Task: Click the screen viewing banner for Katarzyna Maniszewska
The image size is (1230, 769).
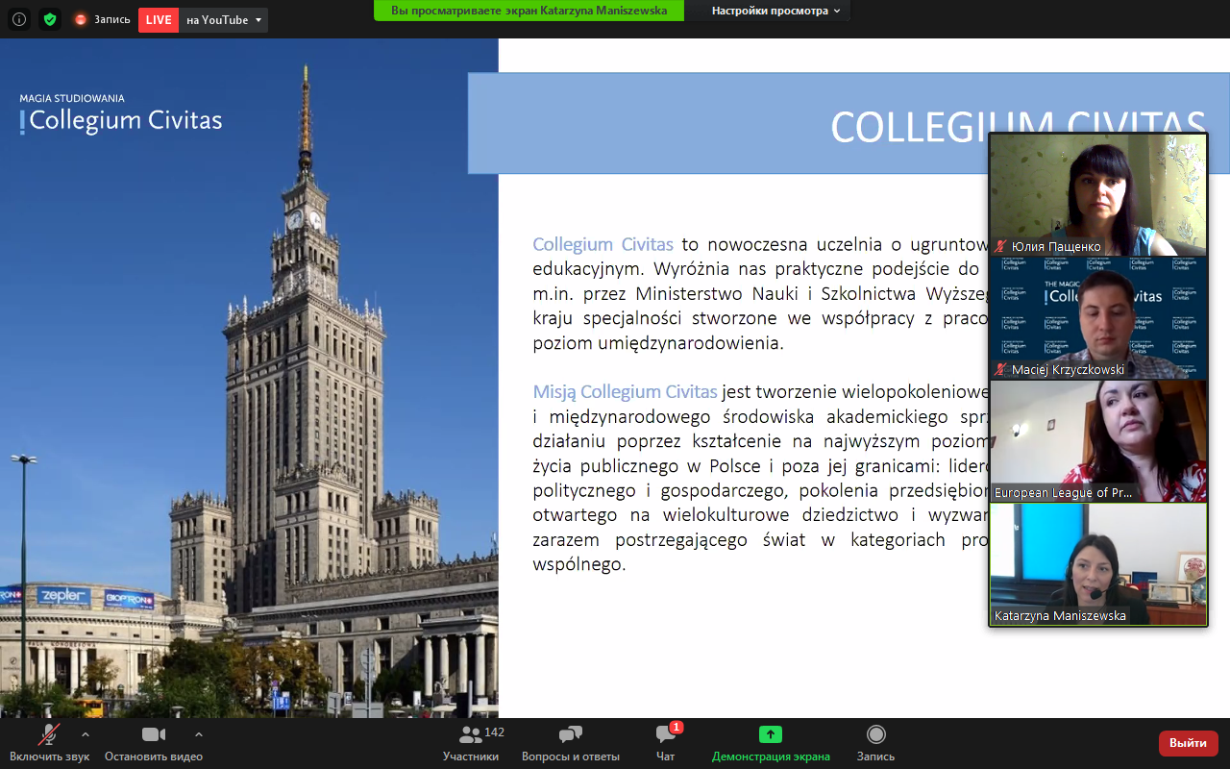Action: pyautogui.click(x=529, y=11)
